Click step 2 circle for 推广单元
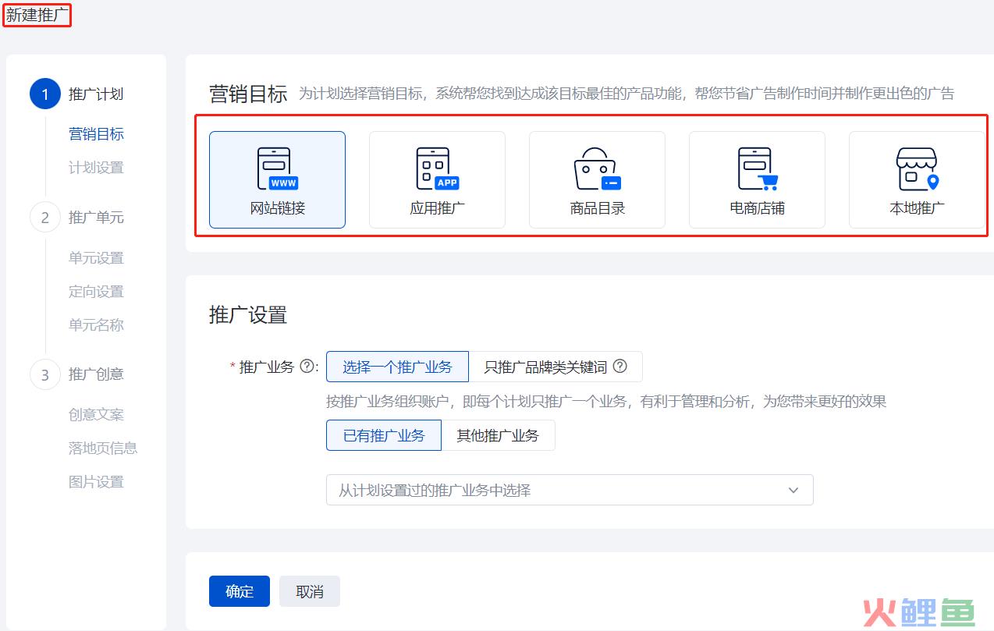Image resolution: width=994 pixels, height=631 pixels. pyautogui.click(x=45, y=218)
